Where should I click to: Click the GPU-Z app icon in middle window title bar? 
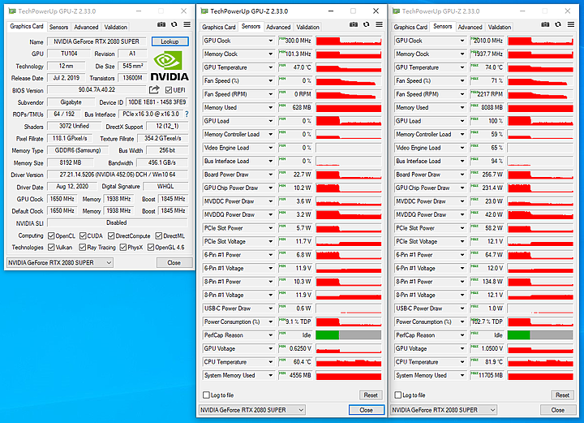204,11
